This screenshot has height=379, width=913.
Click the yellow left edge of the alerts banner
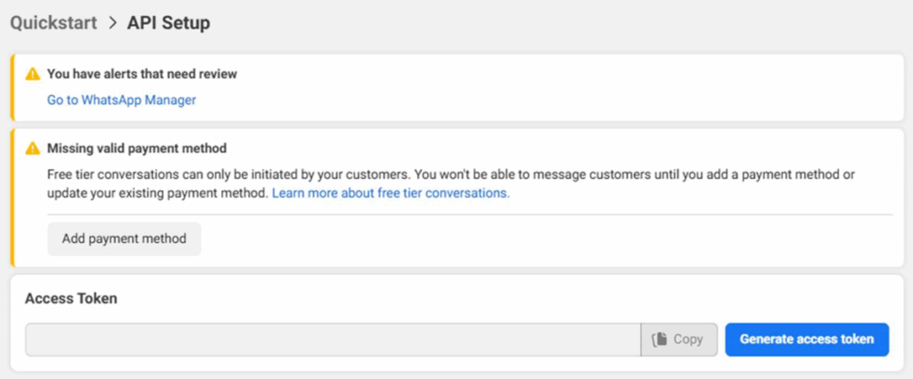12,87
